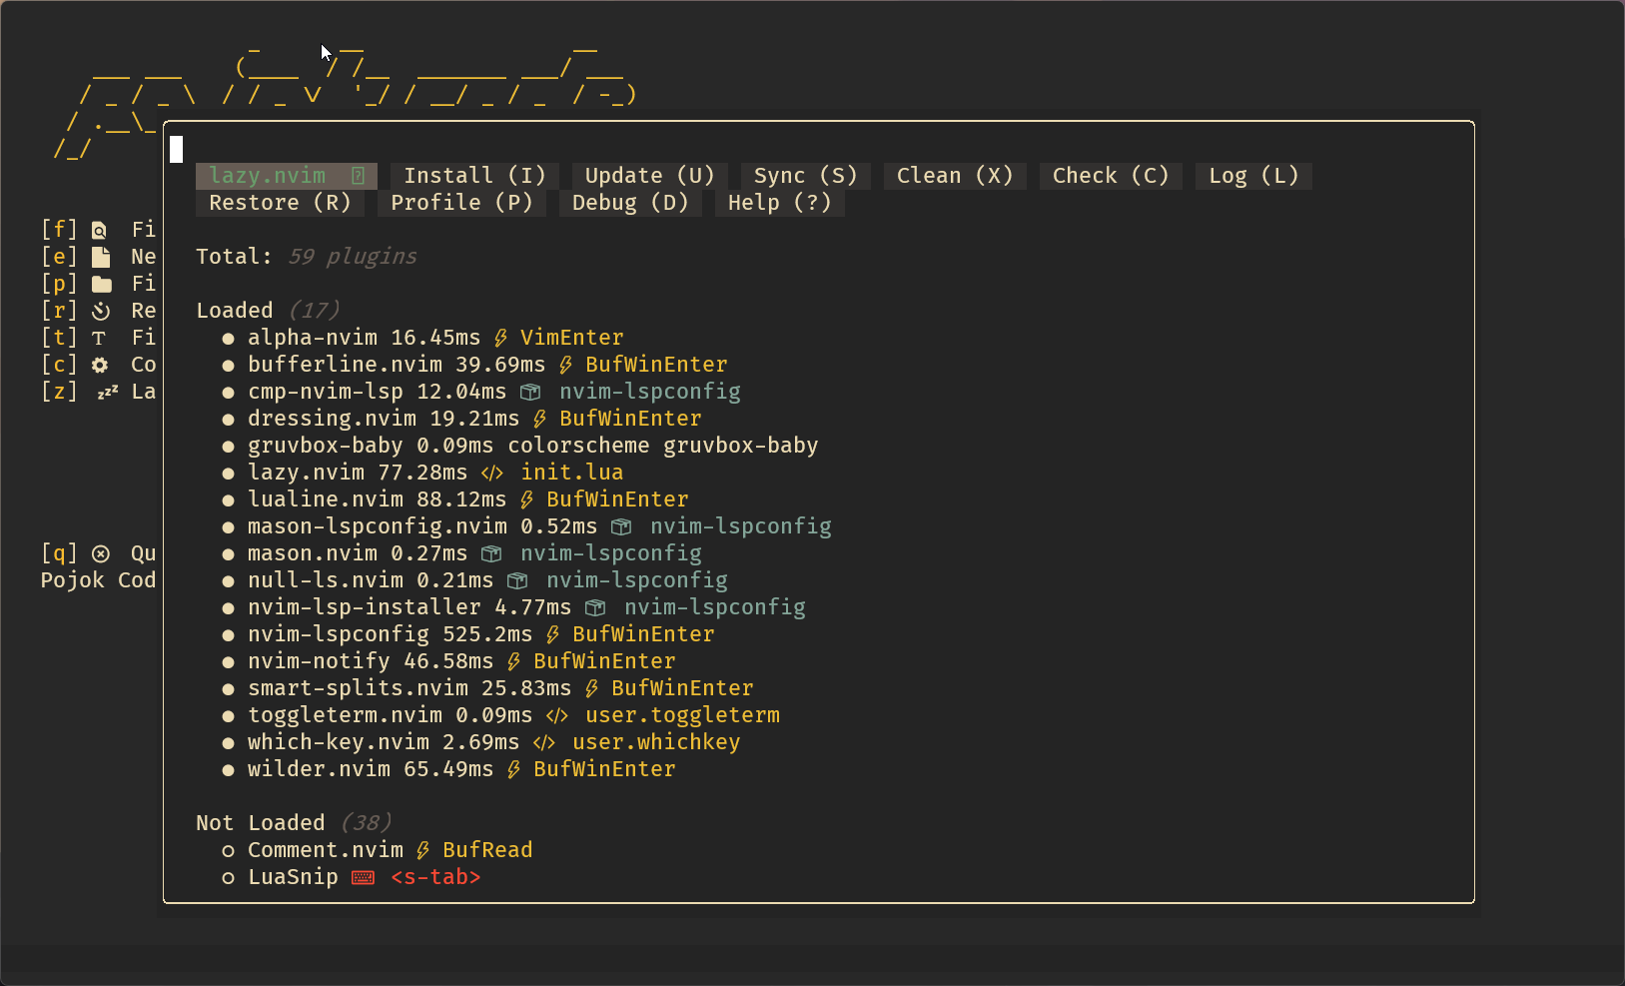Click the code icon on lazy.nvim plugin row
The width and height of the screenshot is (1625, 986).
tap(492, 473)
